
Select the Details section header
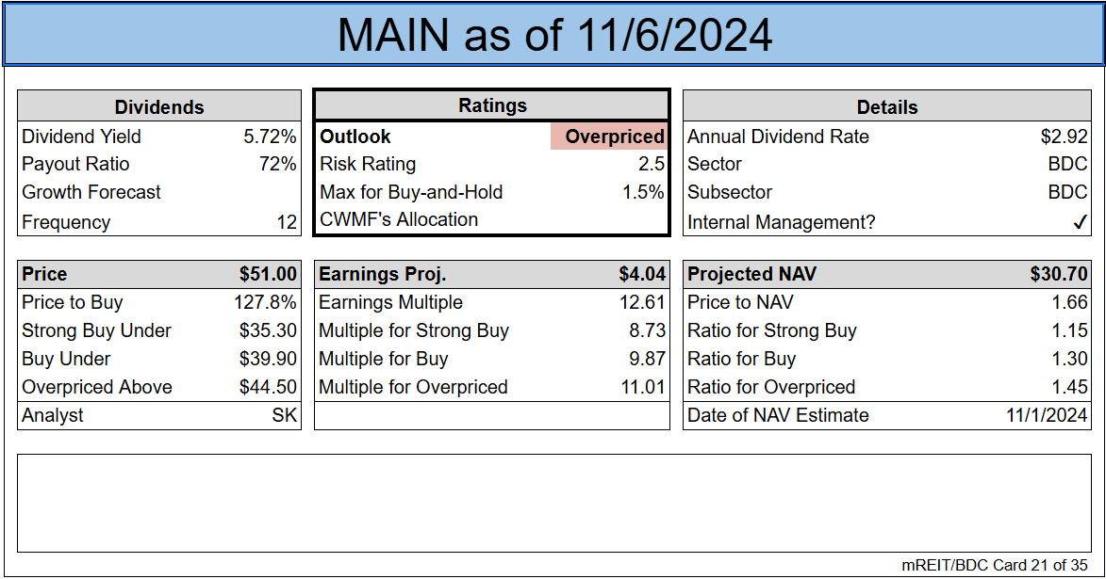point(887,107)
